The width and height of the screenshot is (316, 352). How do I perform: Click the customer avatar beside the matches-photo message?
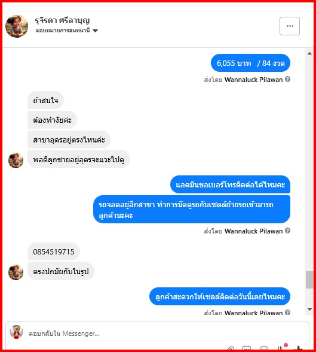(x=16, y=272)
